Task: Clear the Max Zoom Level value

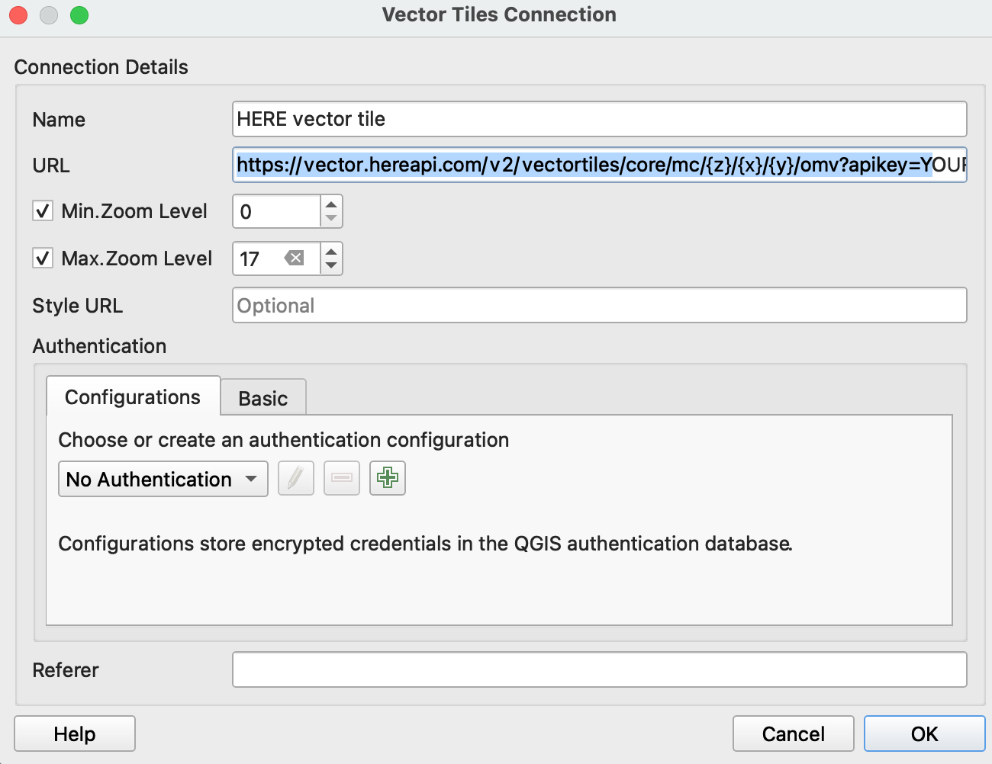Action: pyautogui.click(x=294, y=258)
